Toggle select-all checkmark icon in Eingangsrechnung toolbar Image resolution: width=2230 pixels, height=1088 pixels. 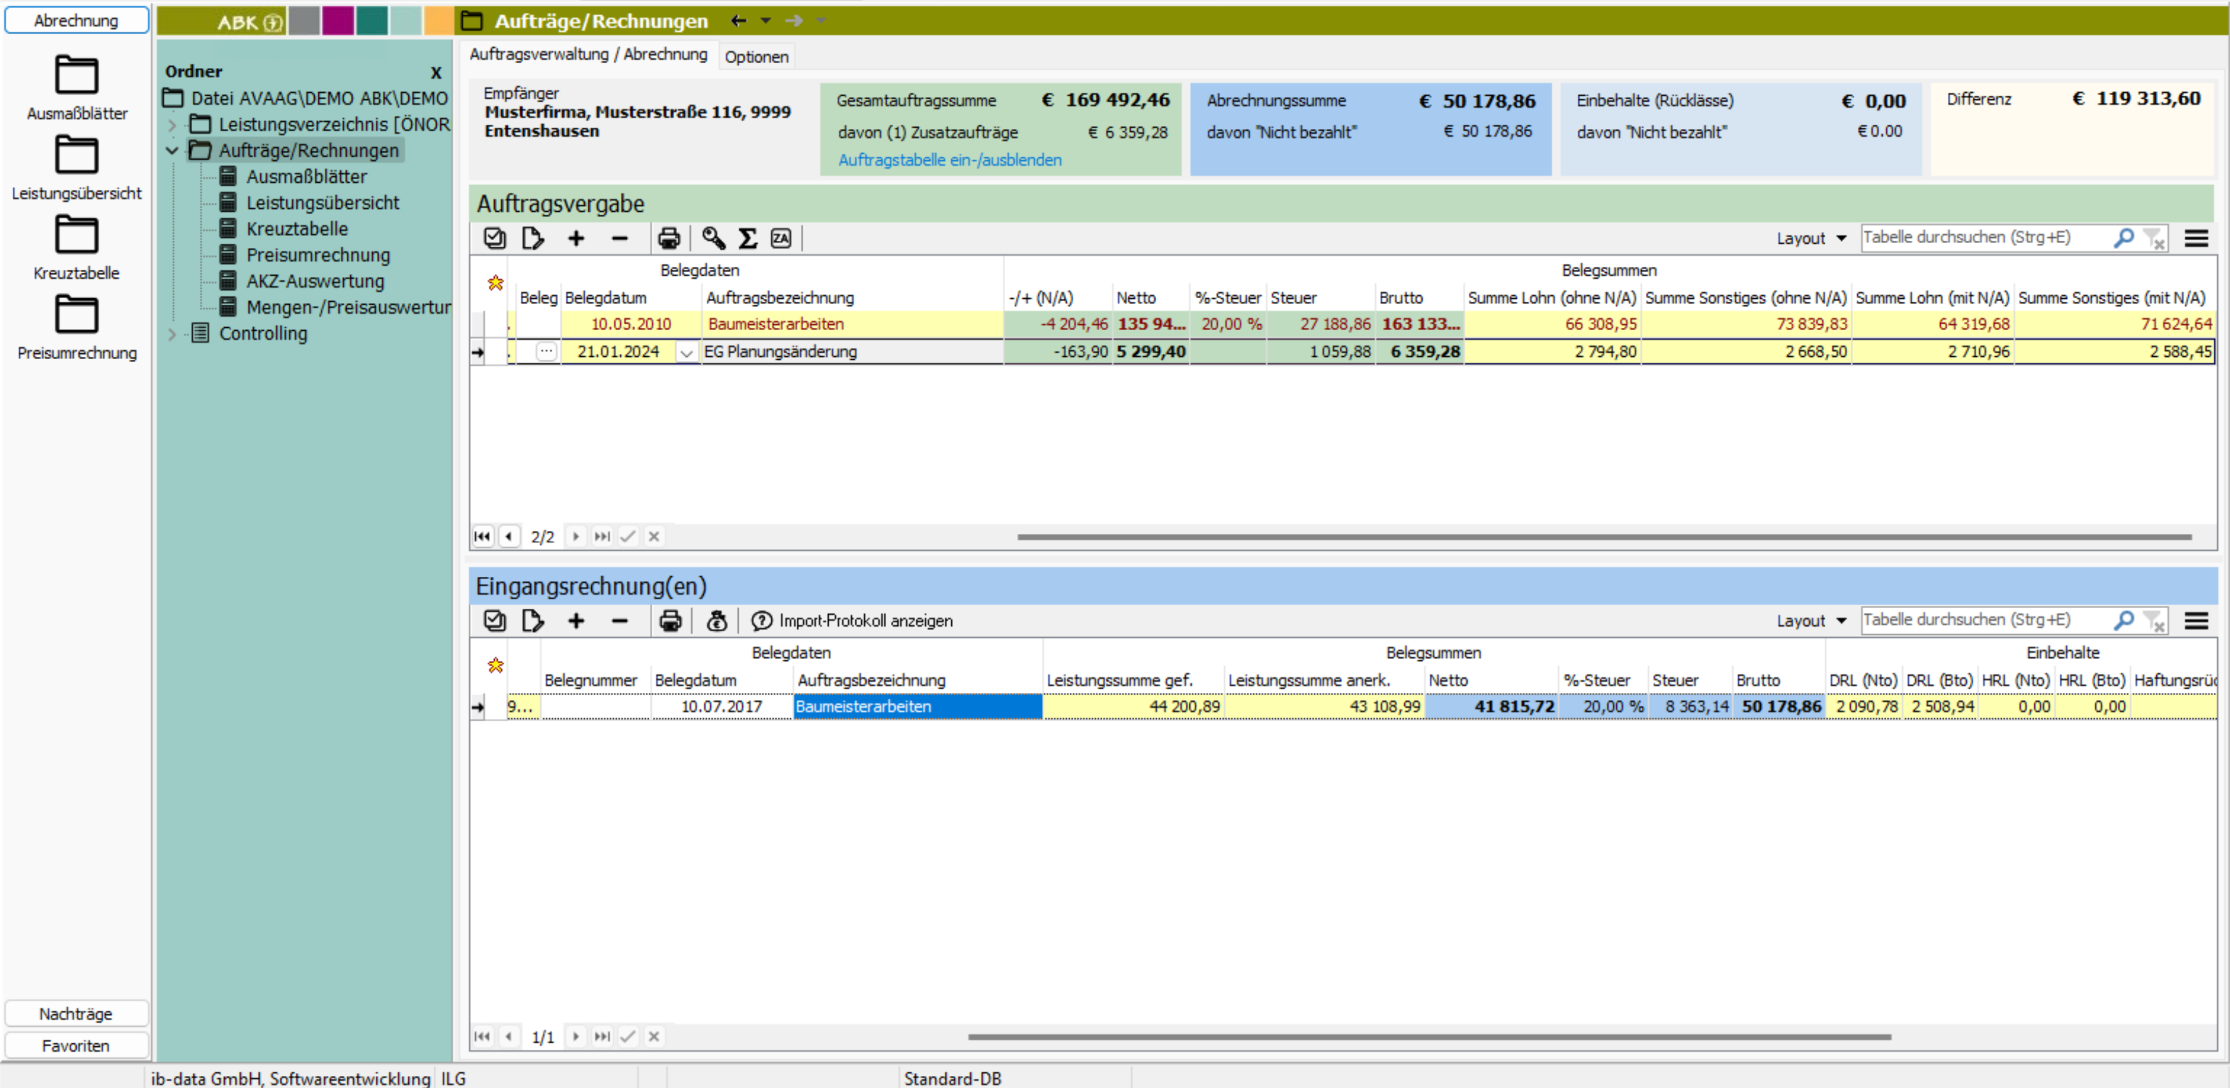click(494, 621)
